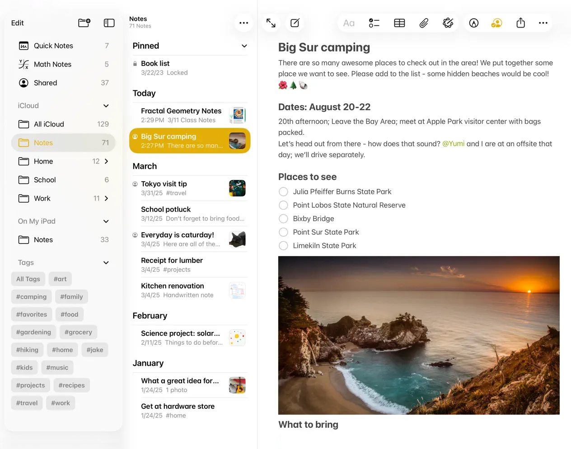
Task: Click the compose new note icon
Action: (x=295, y=23)
